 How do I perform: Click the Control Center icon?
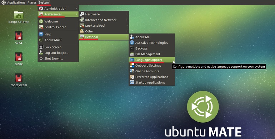tap(41, 27)
